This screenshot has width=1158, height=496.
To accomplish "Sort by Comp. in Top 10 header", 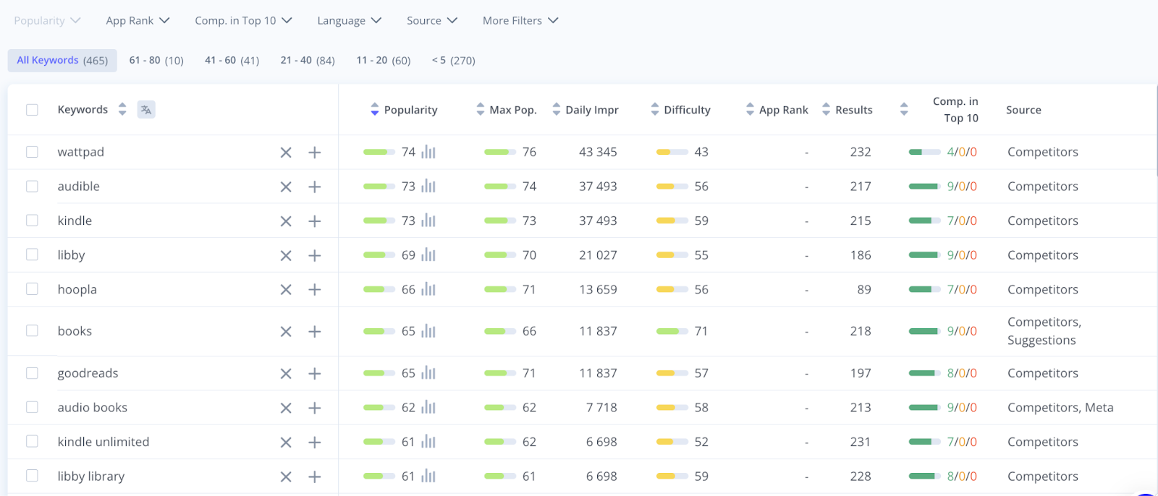I will point(904,110).
